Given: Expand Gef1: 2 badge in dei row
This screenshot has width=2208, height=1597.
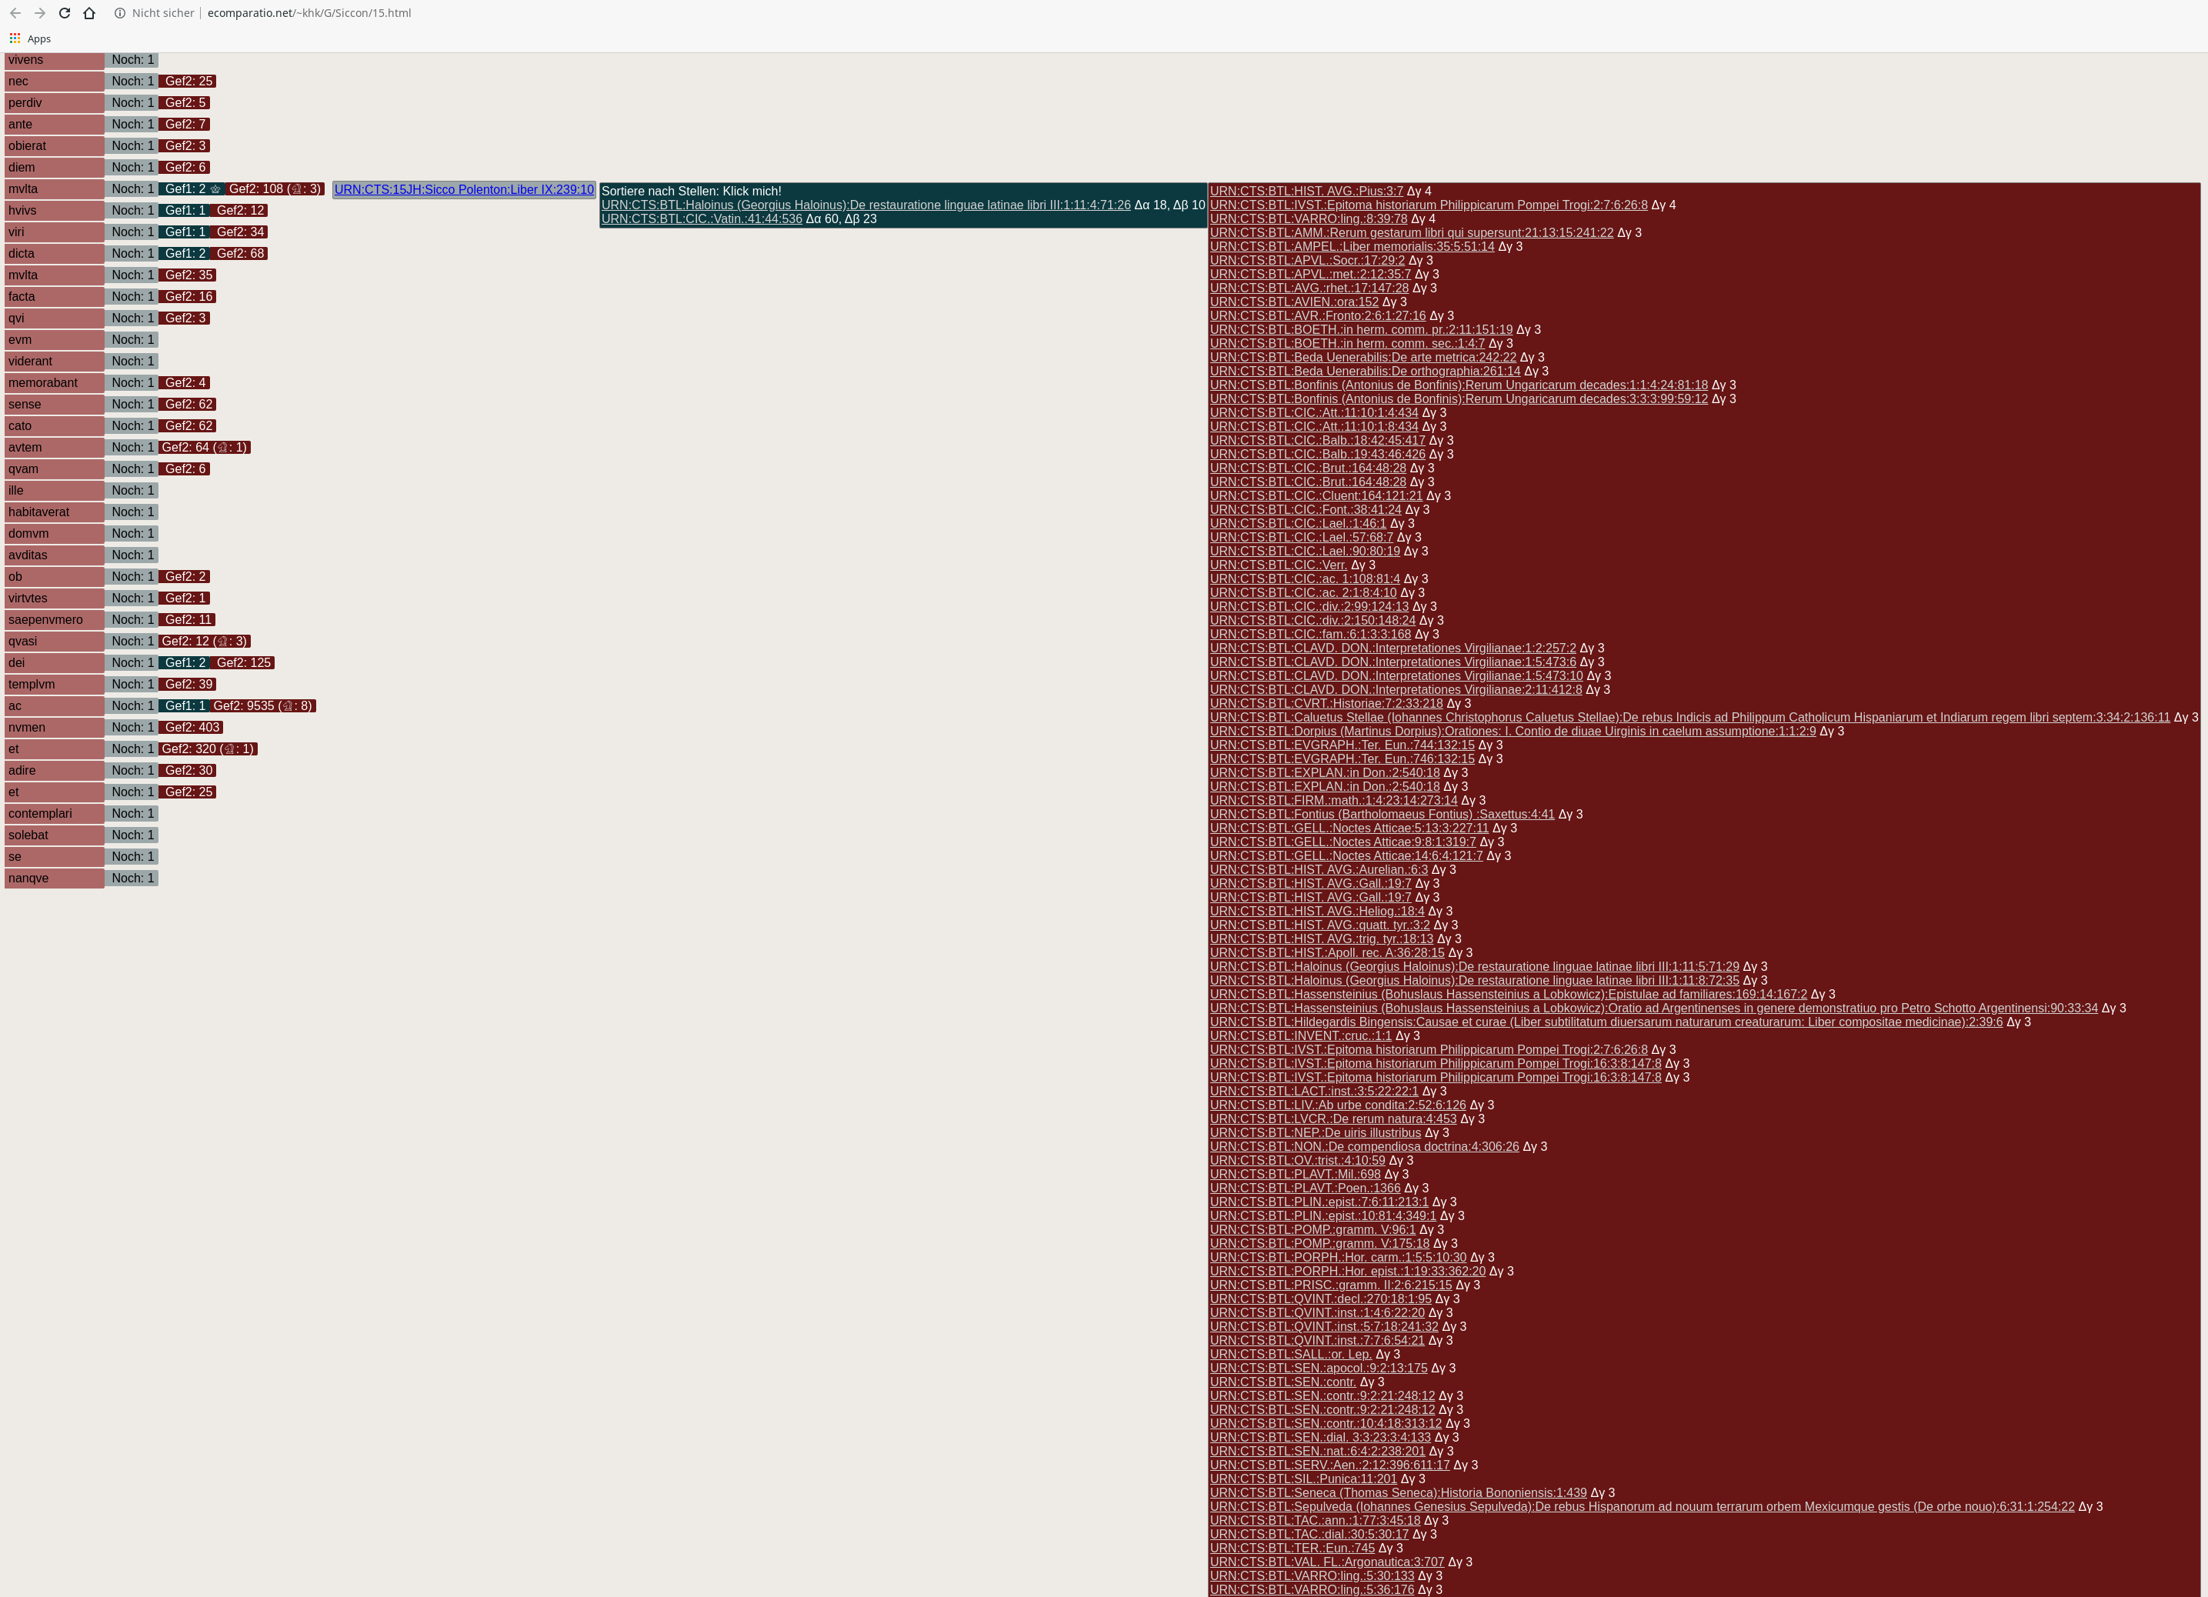Looking at the screenshot, I should 185,663.
